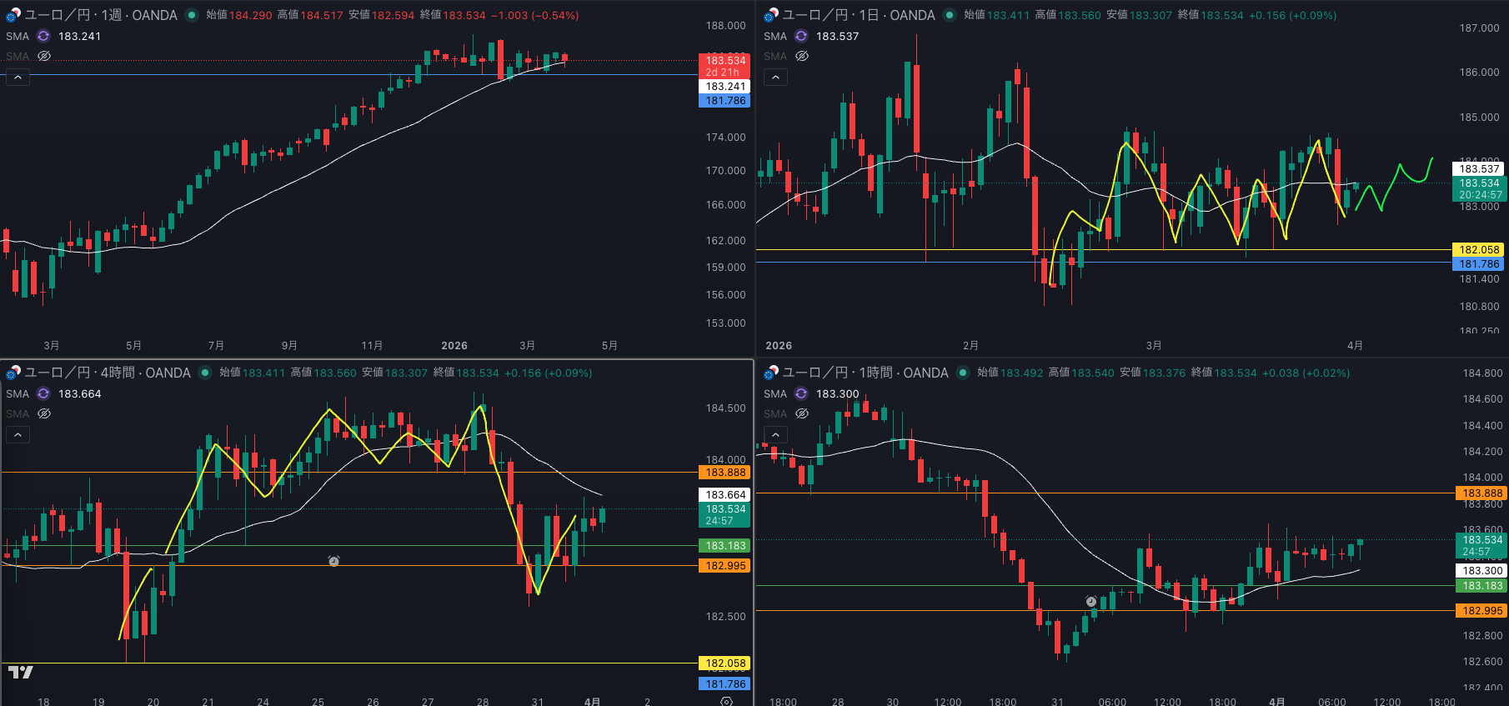Click the SMA 183.300 legend on 1-hour chart

coord(837,393)
